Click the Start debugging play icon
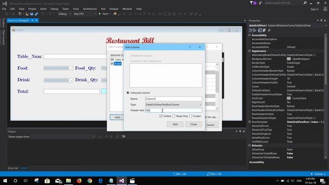 click(x=100, y=14)
